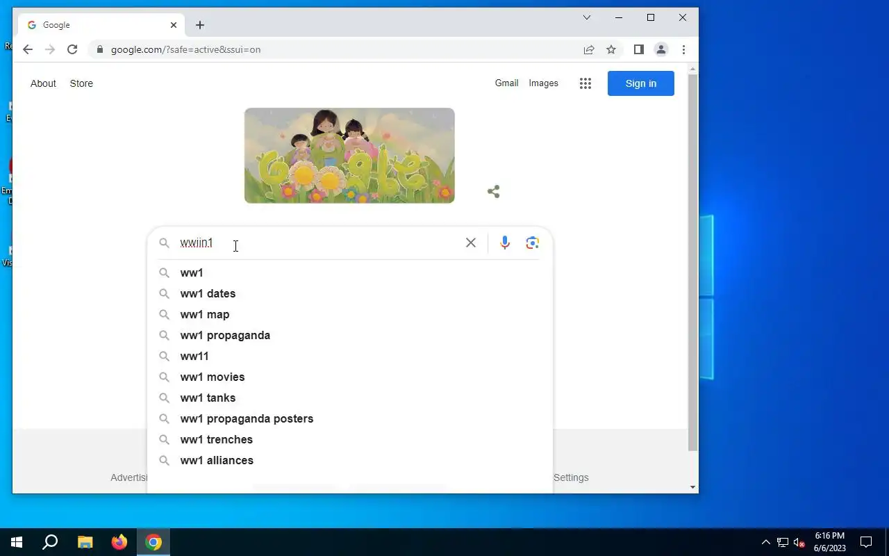
Task: Open File Explorer from the taskbar
Action: [x=85, y=542]
